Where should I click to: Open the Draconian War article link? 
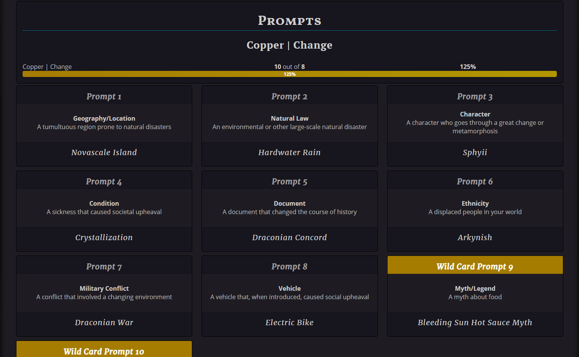(104, 323)
